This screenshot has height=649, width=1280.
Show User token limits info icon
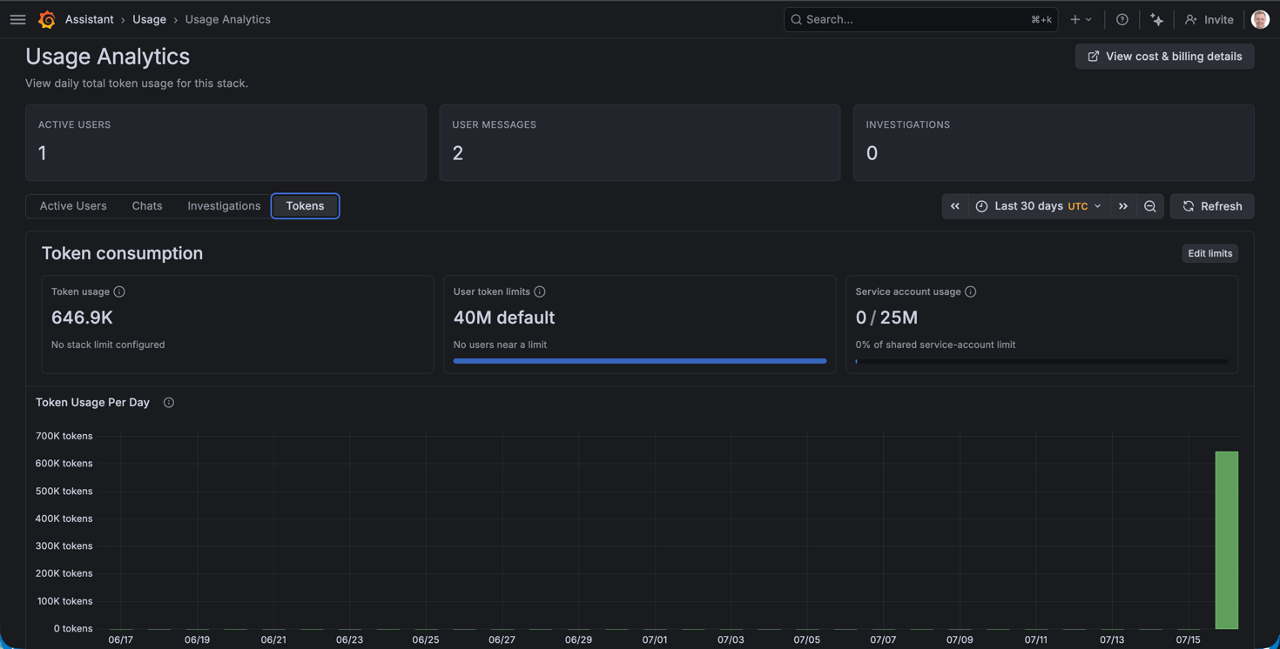[x=540, y=291]
